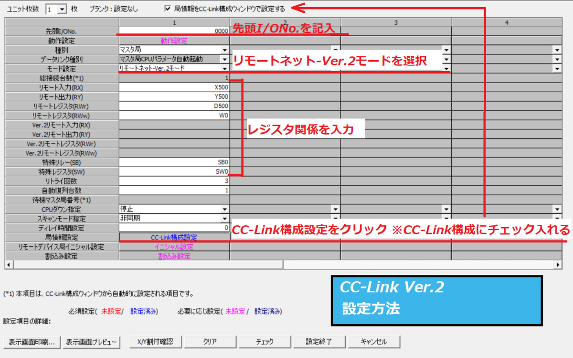Click the CC-Link構成設定 button in 局情報設定 row

click(x=174, y=237)
